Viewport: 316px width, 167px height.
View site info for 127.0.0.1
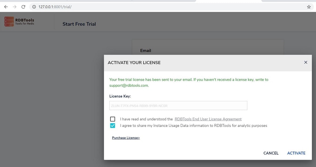tap(34, 7)
